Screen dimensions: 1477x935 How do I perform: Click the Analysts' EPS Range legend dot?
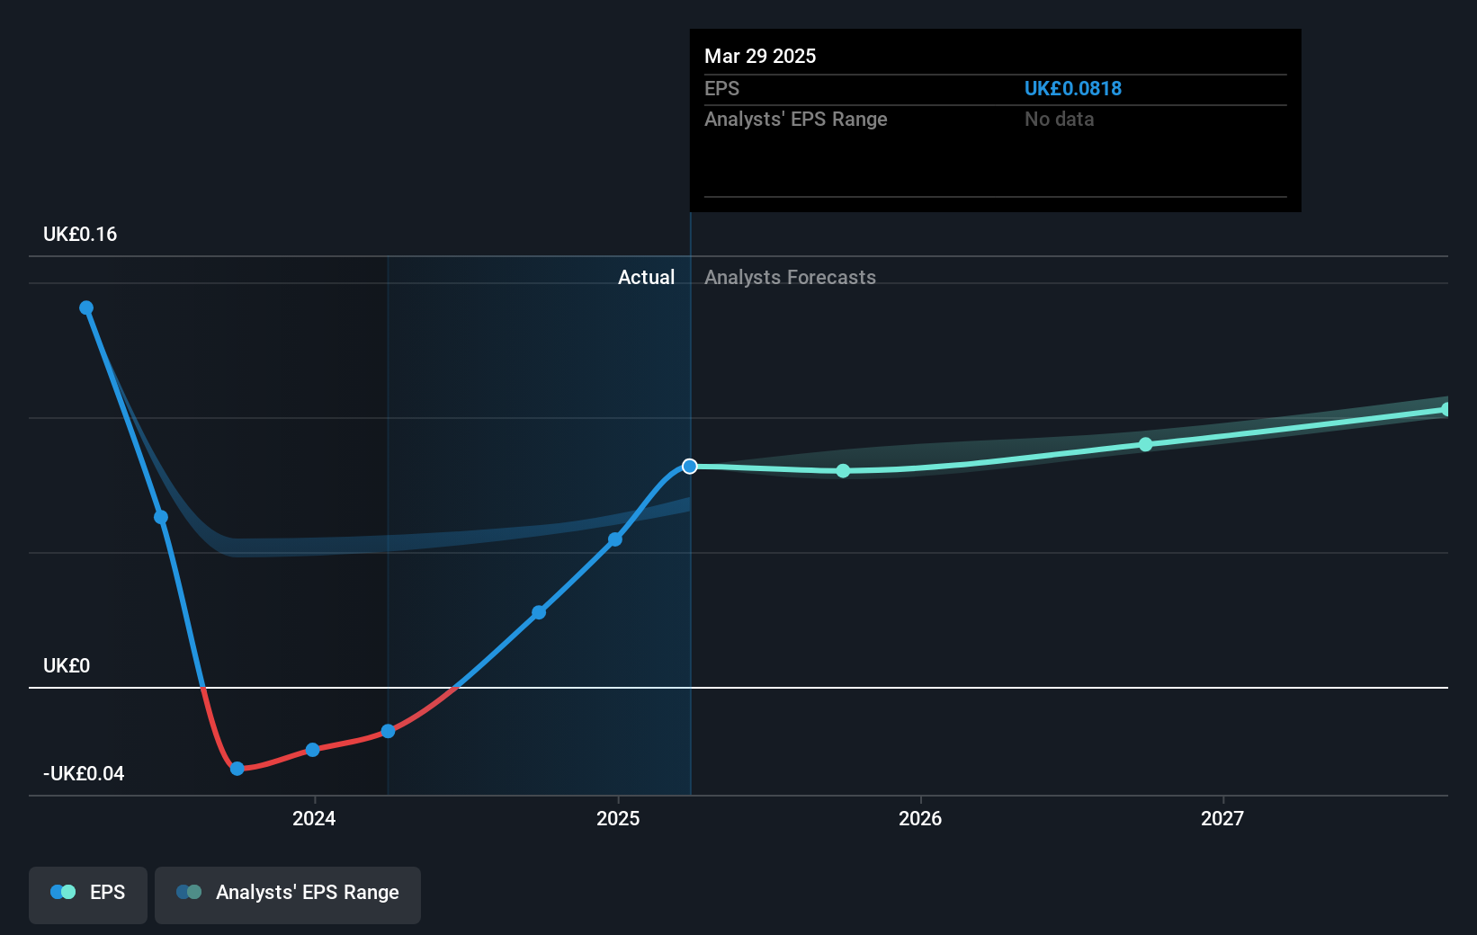tap(189, 892)
